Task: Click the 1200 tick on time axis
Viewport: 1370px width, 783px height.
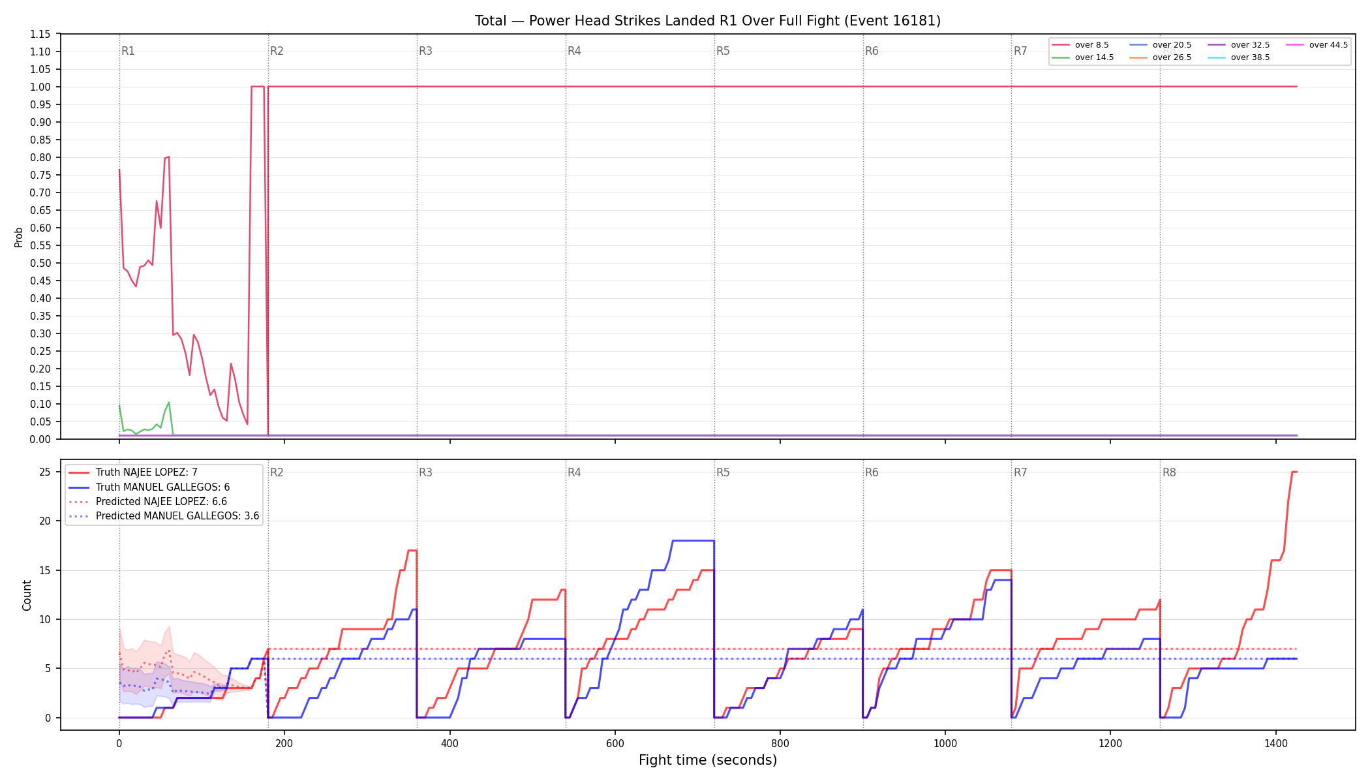Action: (1110, 743)
